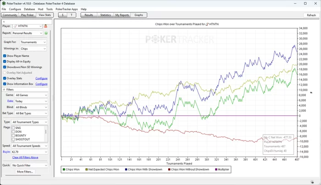Switch to the View Stats tab
The image size is (321, 185).
click(44, 15)
